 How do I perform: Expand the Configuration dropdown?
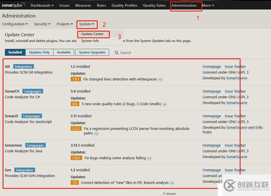15,24
